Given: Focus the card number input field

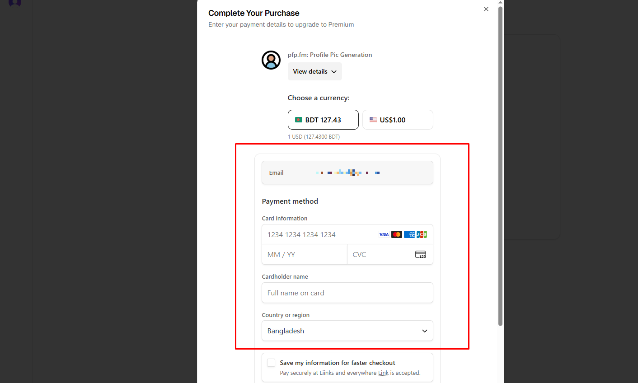Looking at the screenshot, I should [347, 234].
